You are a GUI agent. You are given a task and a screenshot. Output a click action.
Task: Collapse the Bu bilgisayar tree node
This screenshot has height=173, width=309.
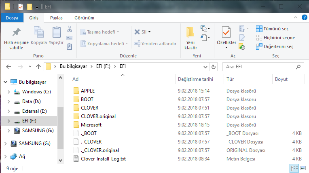click(x=6, y=82)
